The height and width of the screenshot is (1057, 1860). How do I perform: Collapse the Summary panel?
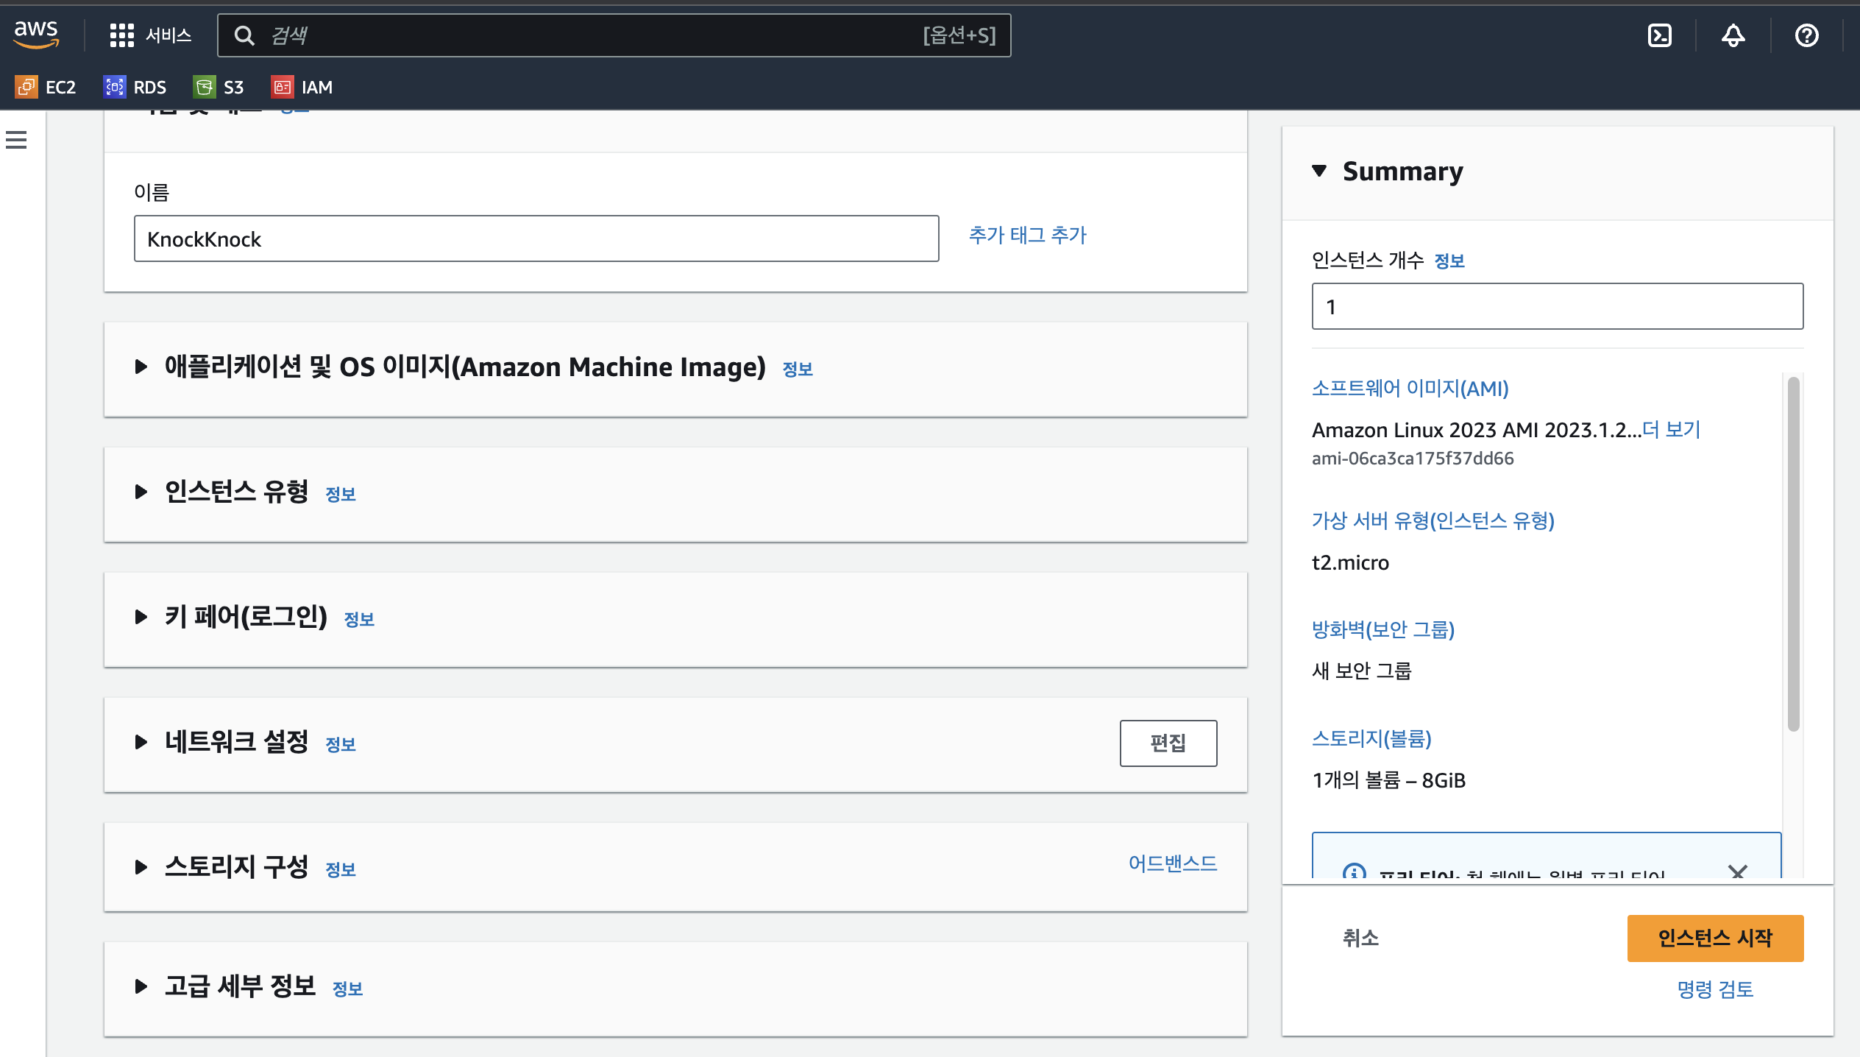tap(1319, 171)
